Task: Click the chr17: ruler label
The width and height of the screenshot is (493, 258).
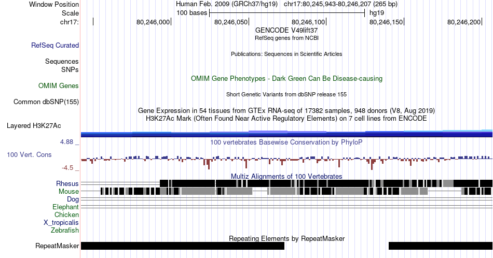Action: tap(70, 22)
